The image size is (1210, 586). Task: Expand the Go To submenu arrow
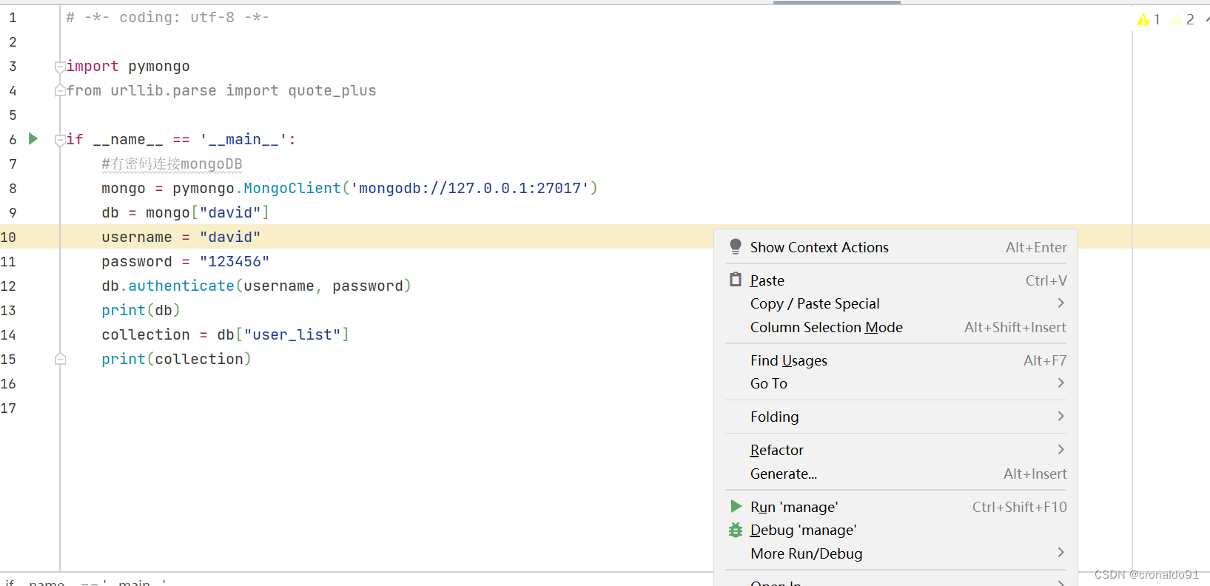(1061, 383)
